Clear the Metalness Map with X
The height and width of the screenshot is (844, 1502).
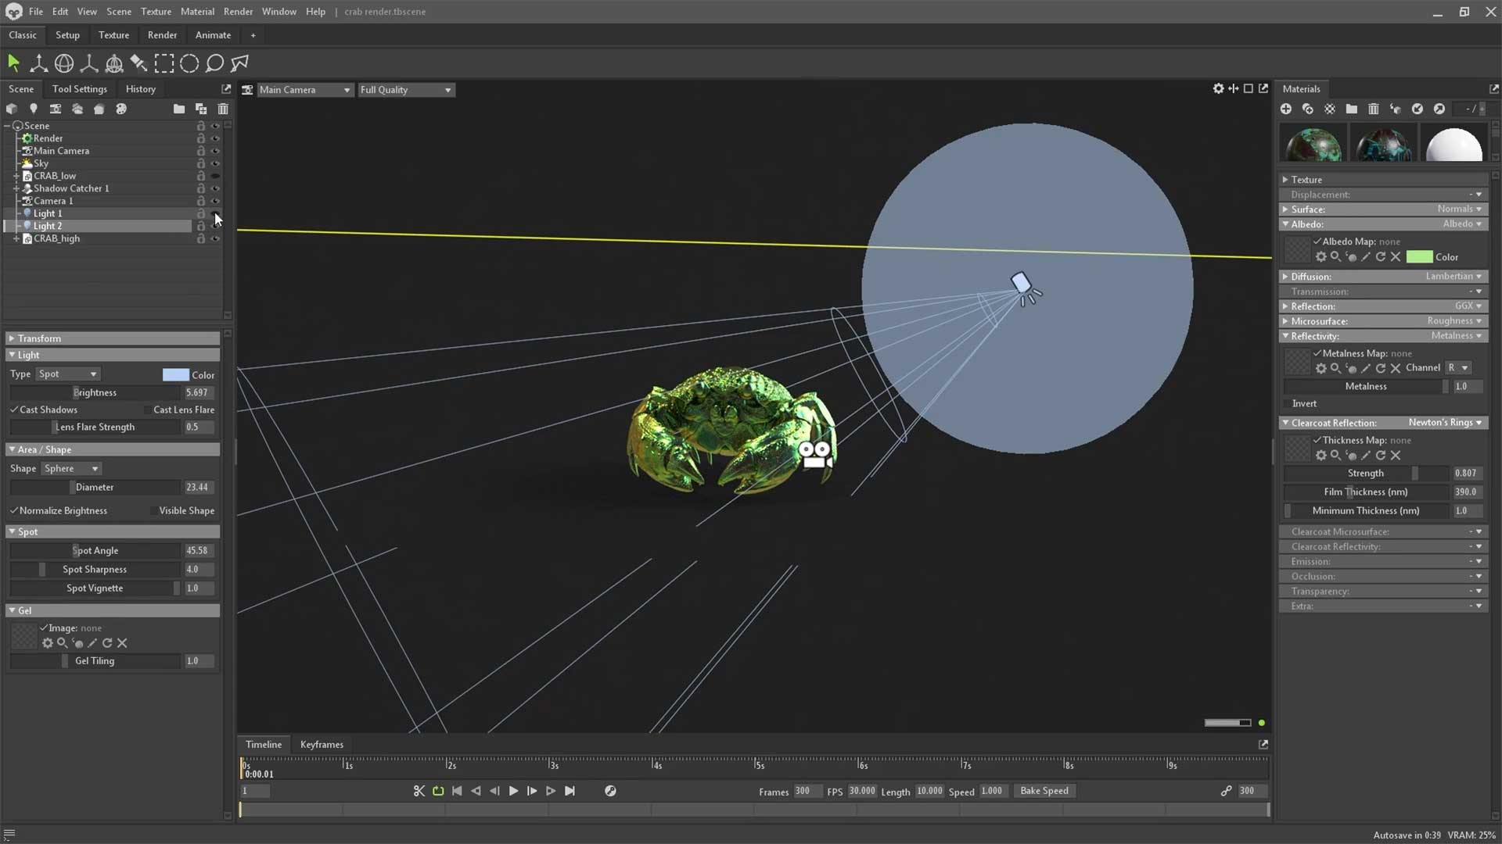tap(1395, 368)
